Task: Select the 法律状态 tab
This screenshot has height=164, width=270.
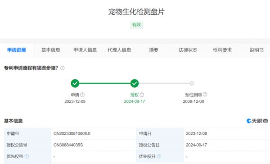Action: pyautogui.click(x=188, y=50)
